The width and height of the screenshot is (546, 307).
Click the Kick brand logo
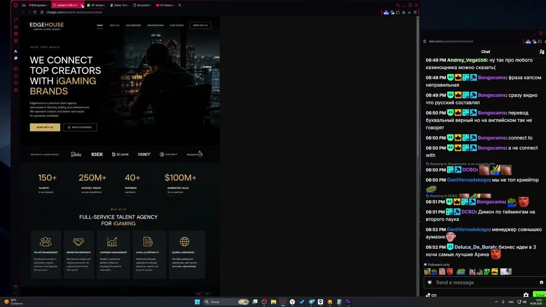click(x=97, y=154)
